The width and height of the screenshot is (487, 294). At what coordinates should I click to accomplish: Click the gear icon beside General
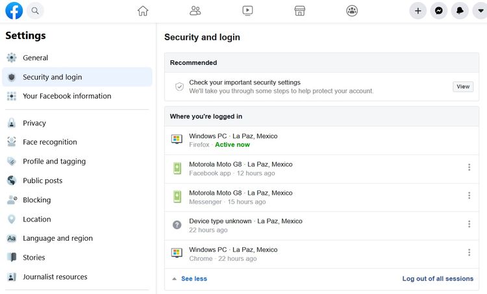[x=12, y=58]
